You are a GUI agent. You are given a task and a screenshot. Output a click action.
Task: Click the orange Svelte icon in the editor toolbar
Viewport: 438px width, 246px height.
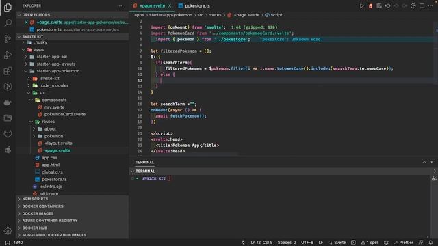(370, 6)
